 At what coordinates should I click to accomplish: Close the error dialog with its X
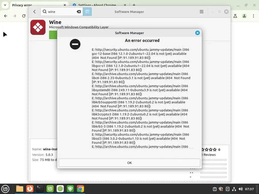(197, 33)
